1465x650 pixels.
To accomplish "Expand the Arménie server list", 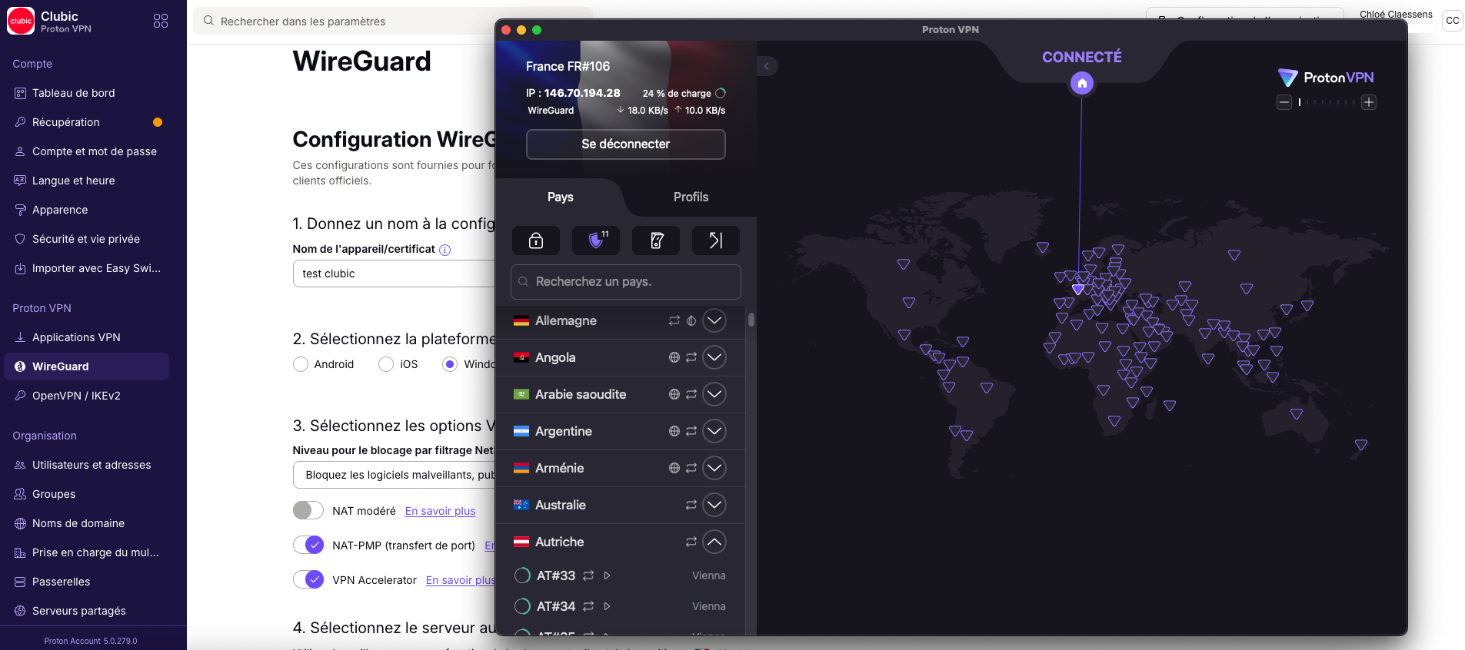I will click(x=714, y=468).
